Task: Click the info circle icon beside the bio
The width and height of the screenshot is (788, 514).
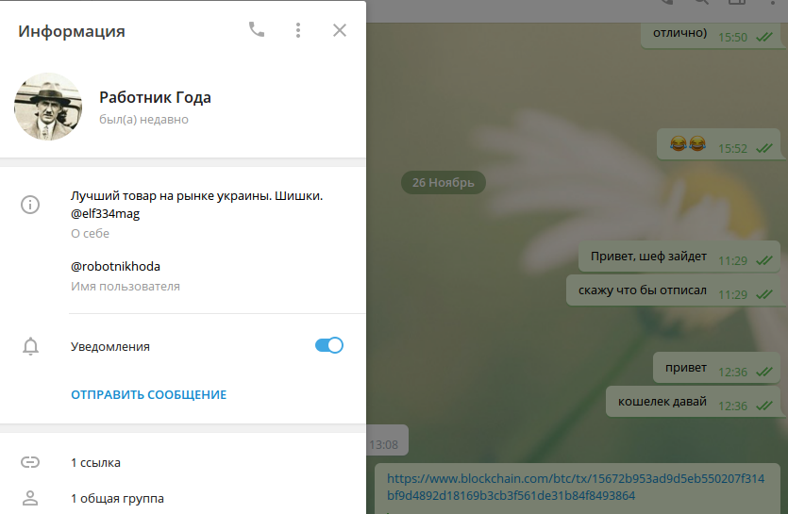Action: [x=30, y=205]
